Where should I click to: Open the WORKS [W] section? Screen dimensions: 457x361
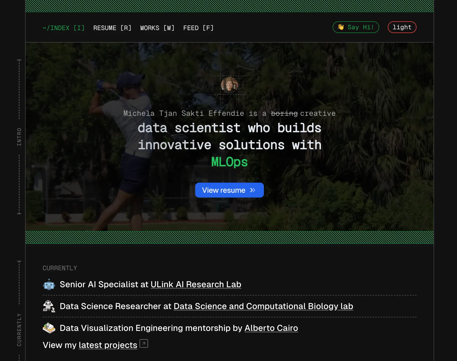click(157, 28)
